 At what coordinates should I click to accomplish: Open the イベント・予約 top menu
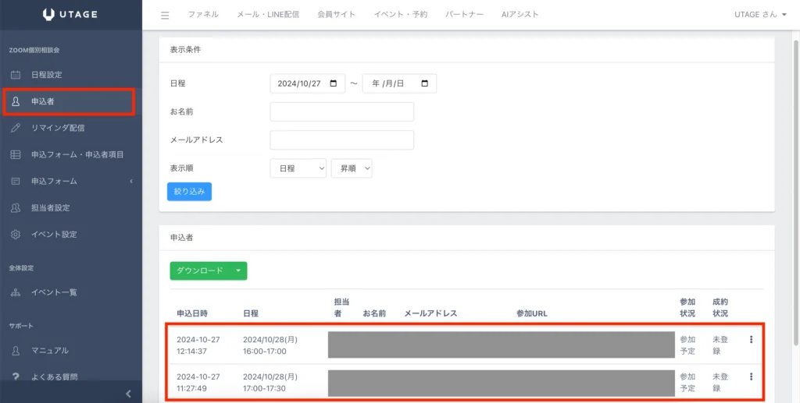(401, 15)
